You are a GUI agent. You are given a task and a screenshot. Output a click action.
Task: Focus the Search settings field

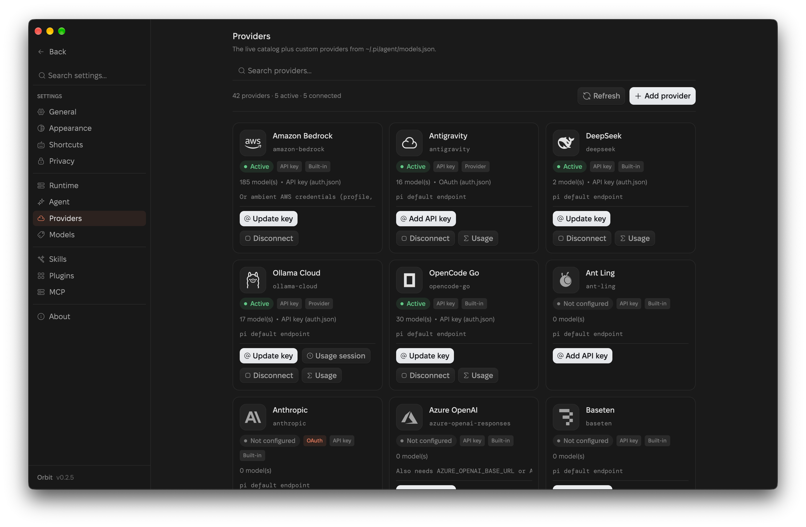tap(89, 75)
